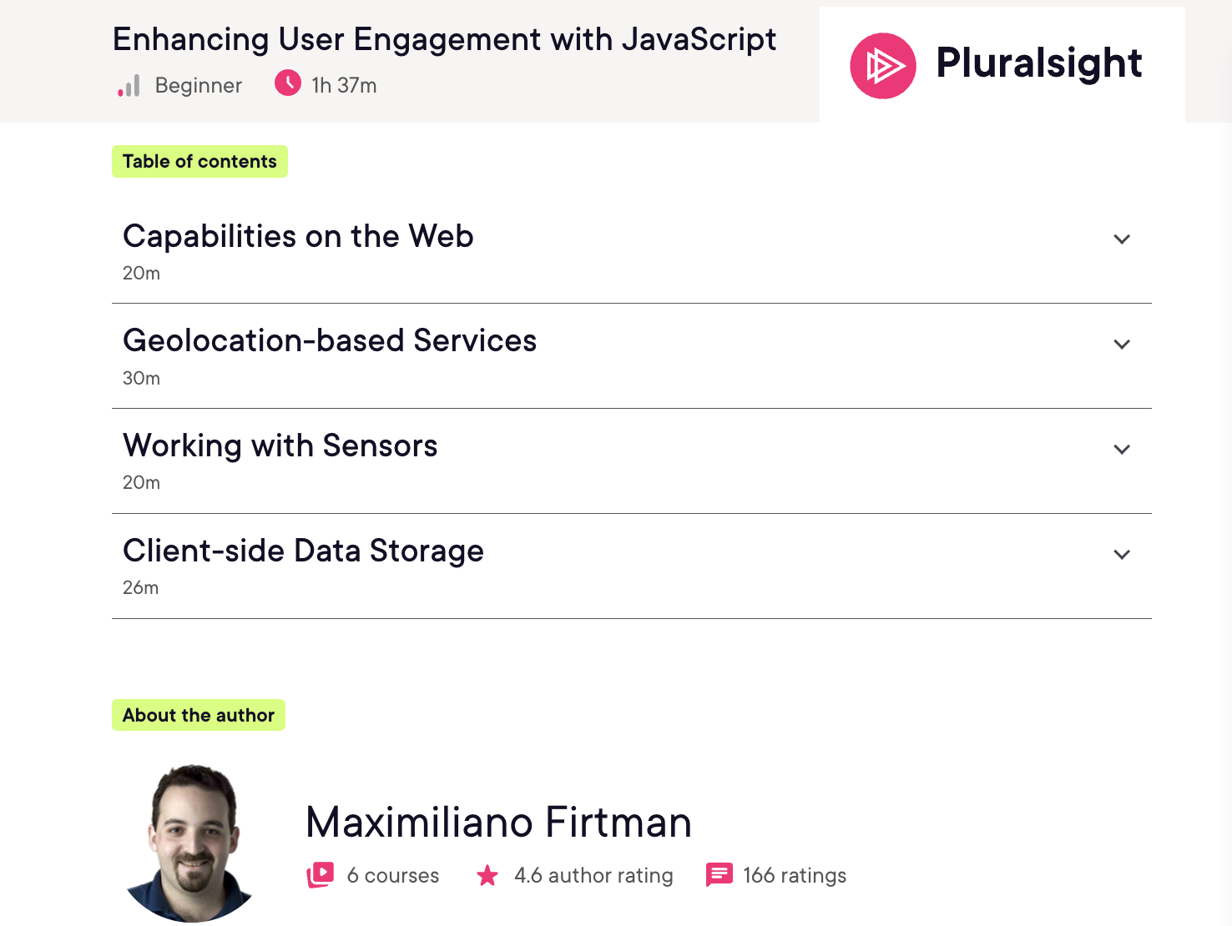Select the Working with Sensors section title
This screenshot has height=926, width=1232.
(x=280, y=445)
